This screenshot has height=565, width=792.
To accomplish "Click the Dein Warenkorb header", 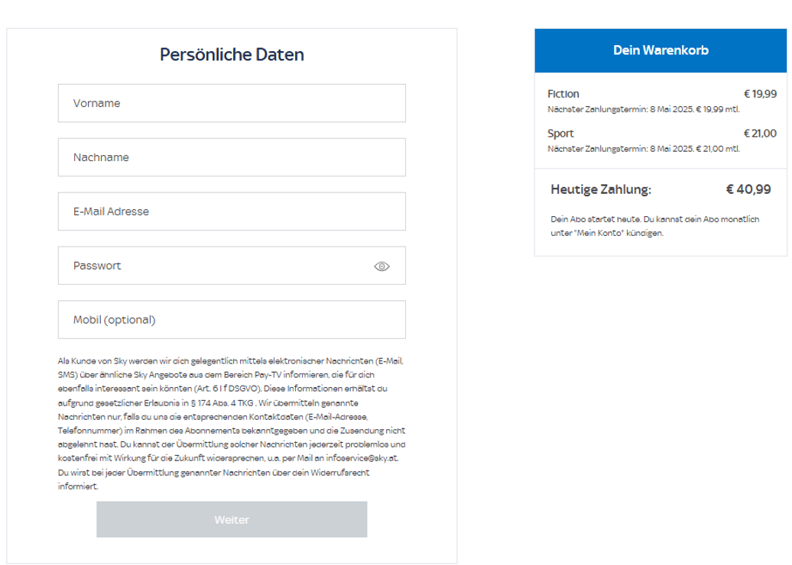I will [661, 50].
